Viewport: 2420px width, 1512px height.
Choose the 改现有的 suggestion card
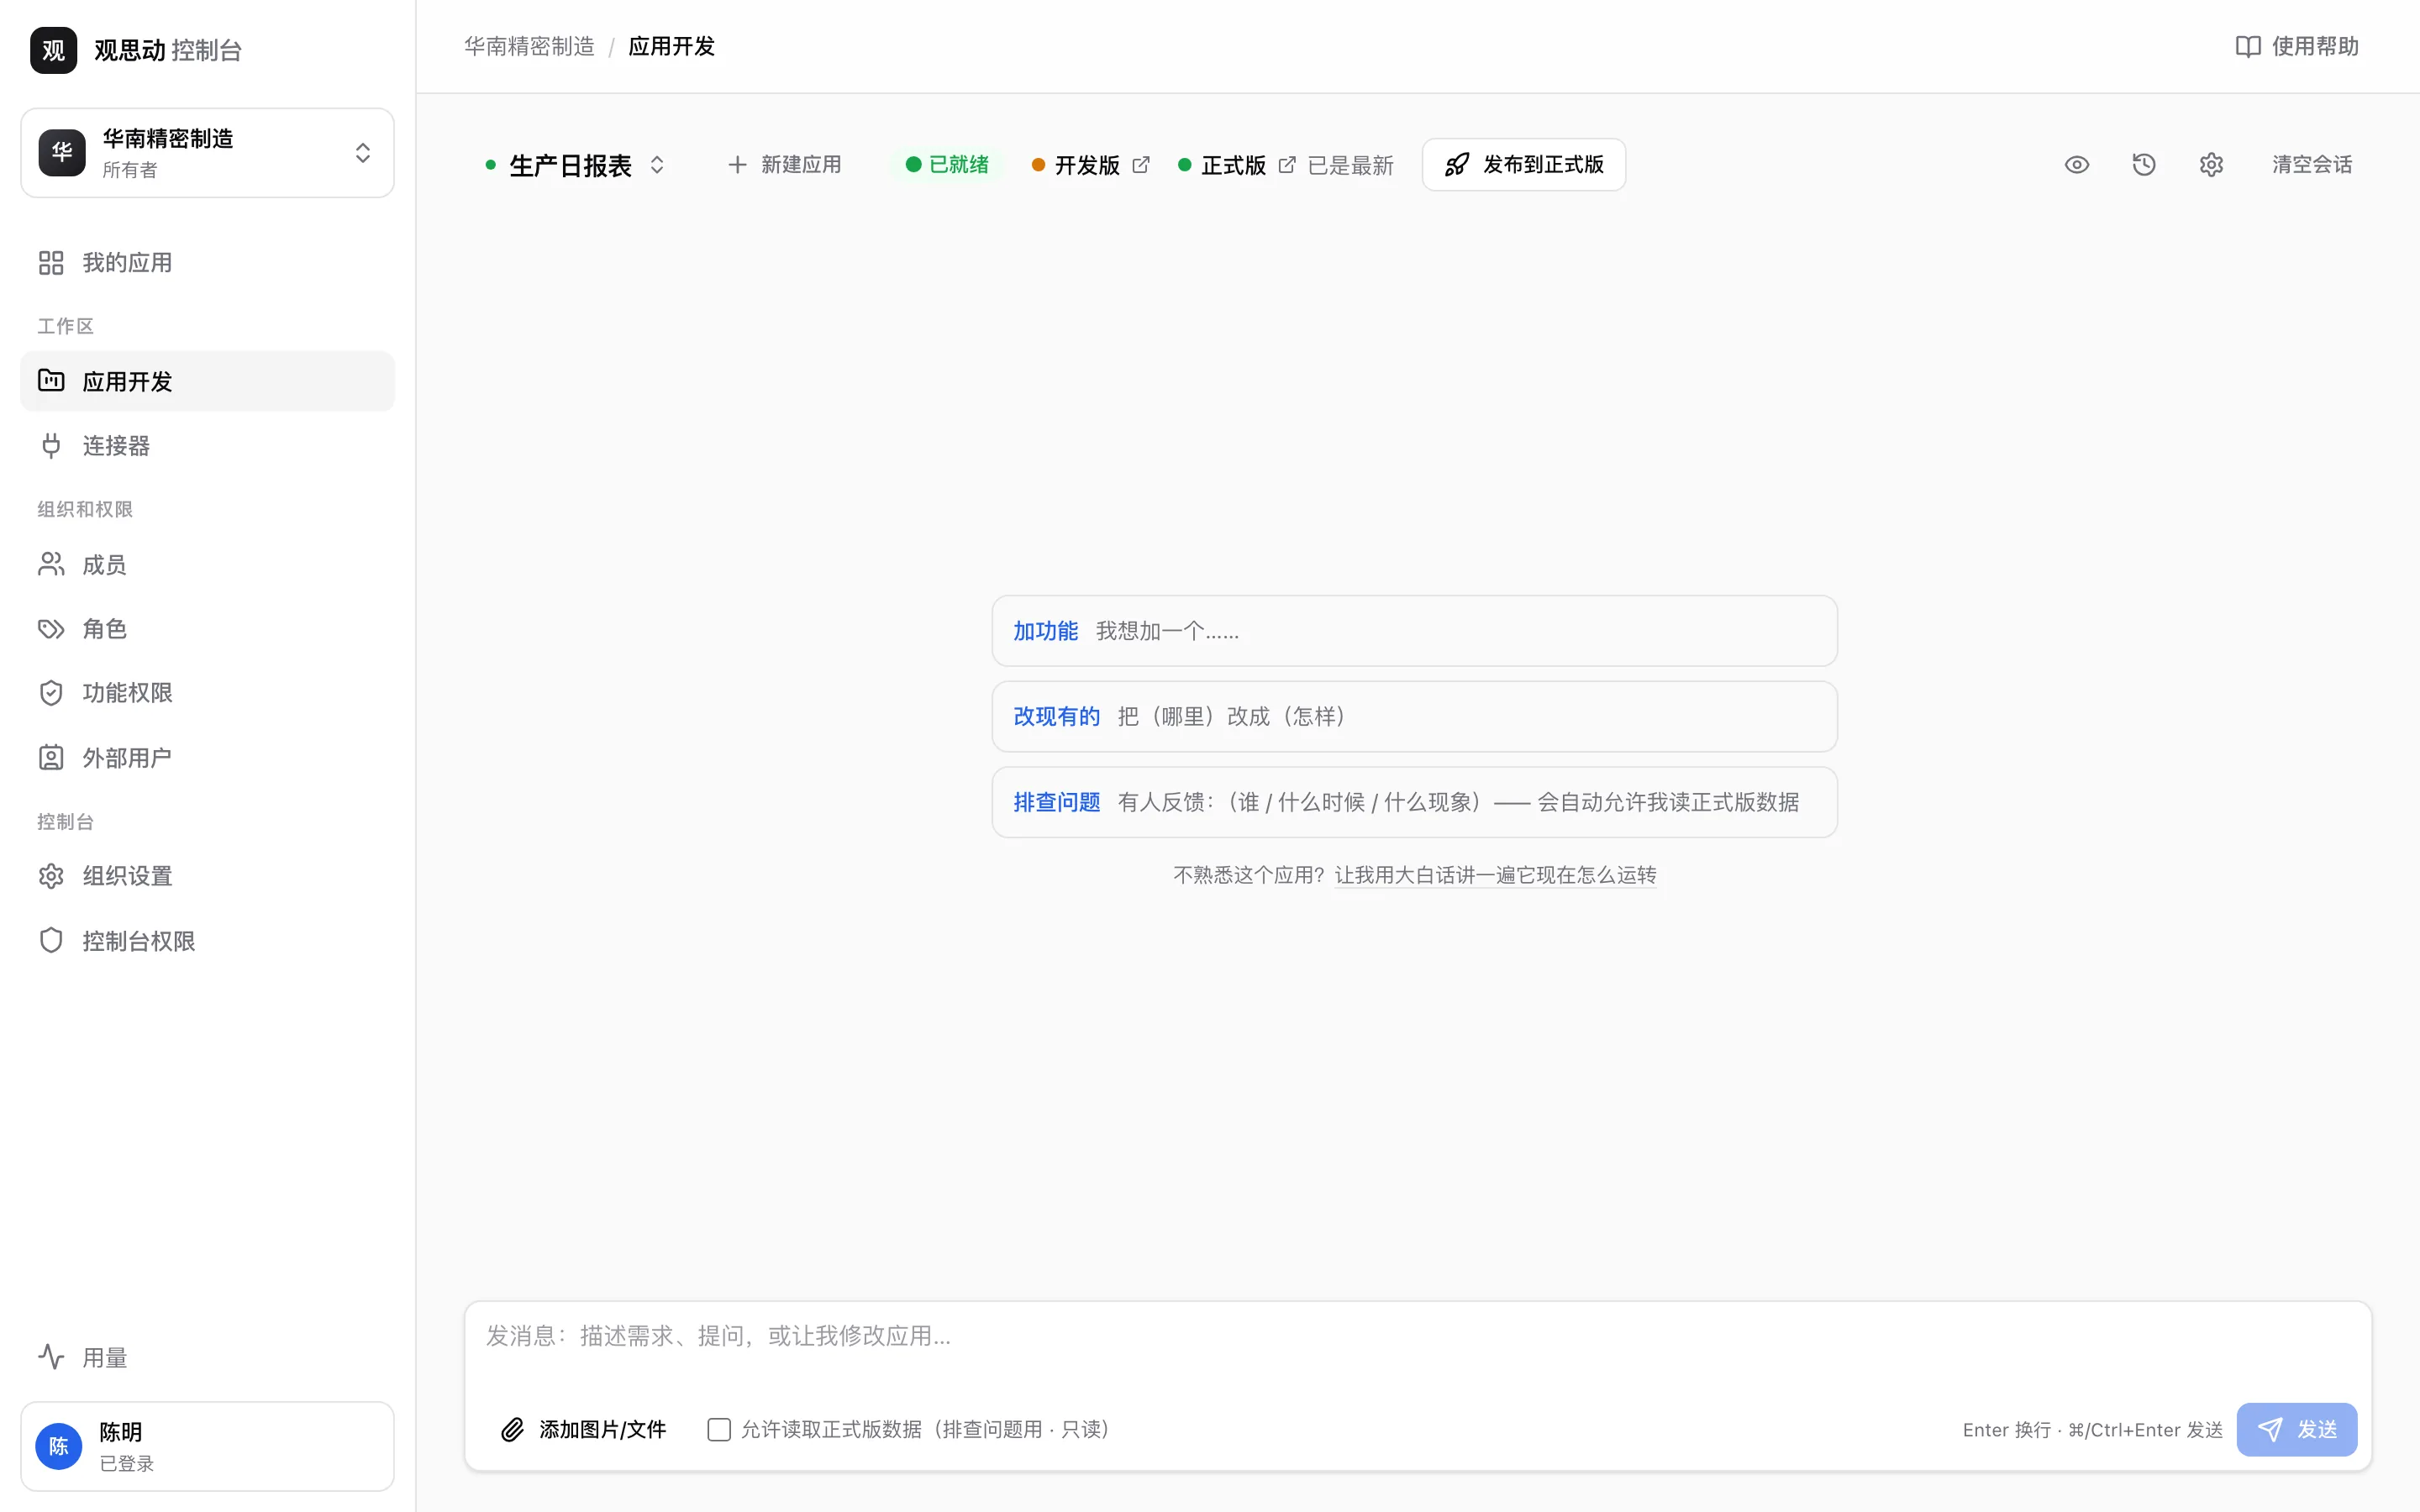coord(1414,717)
